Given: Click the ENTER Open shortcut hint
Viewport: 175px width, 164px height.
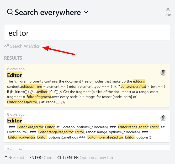Looking at the screenshot, I should coord(41,158).
